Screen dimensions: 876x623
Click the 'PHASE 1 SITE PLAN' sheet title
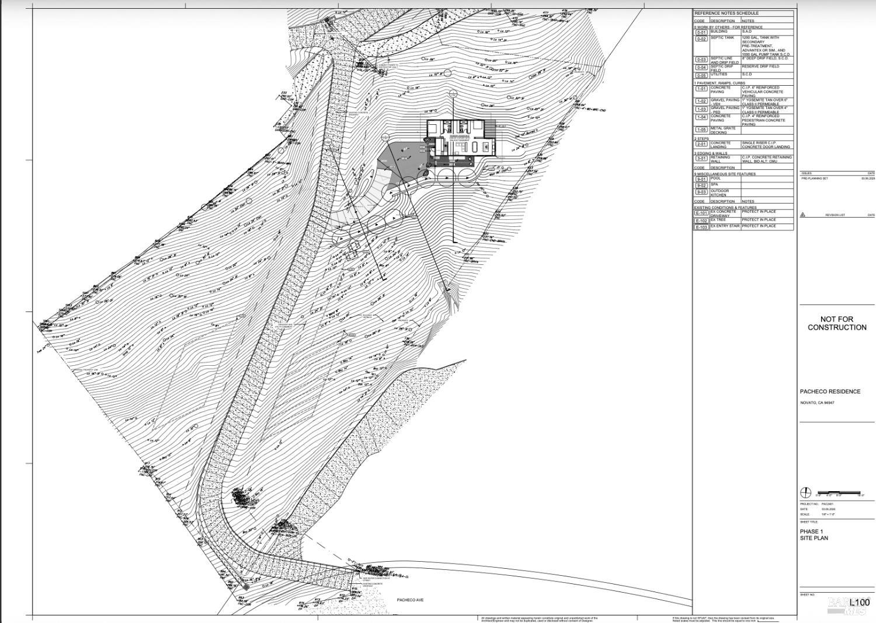[814, 535]
